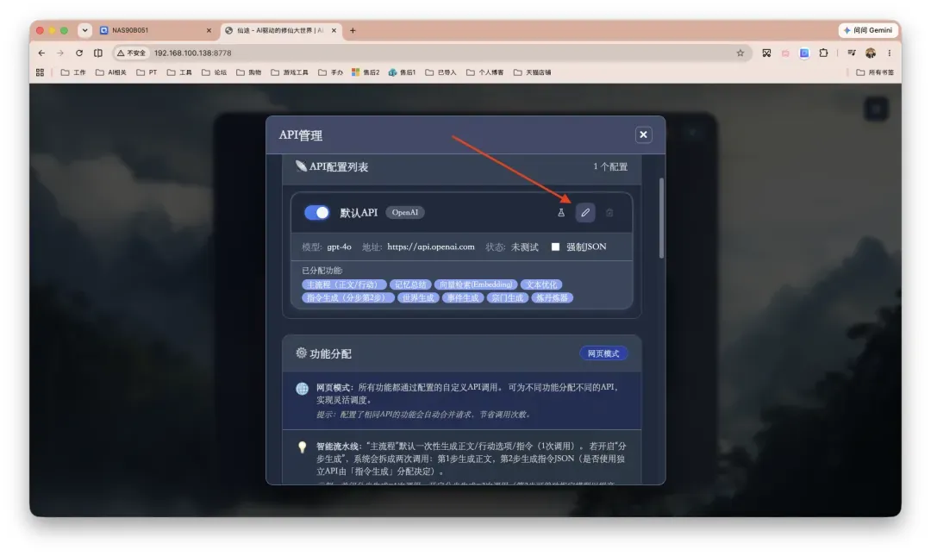Open the 工具 bookmarks folder
The width and height of the screenshot is (931, 556).
coord(179,72)
